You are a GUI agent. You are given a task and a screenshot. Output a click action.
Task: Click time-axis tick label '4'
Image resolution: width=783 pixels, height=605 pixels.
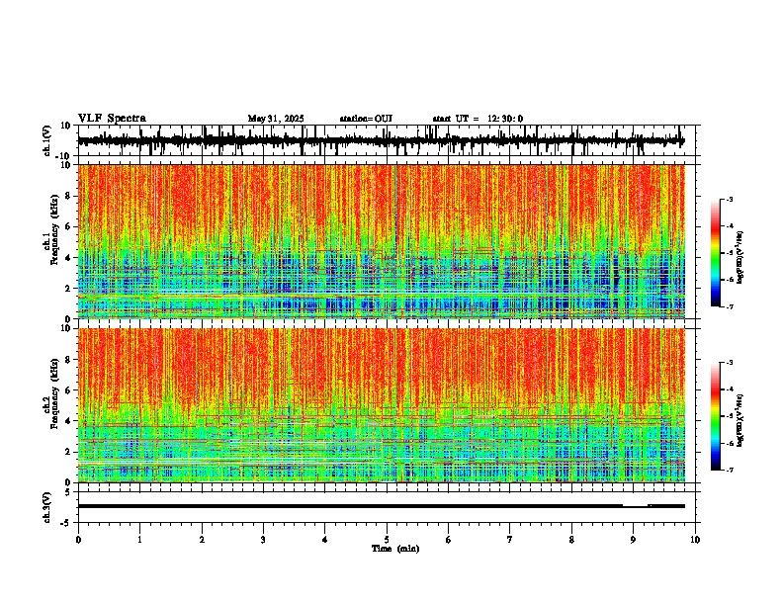tap(325, 540)
